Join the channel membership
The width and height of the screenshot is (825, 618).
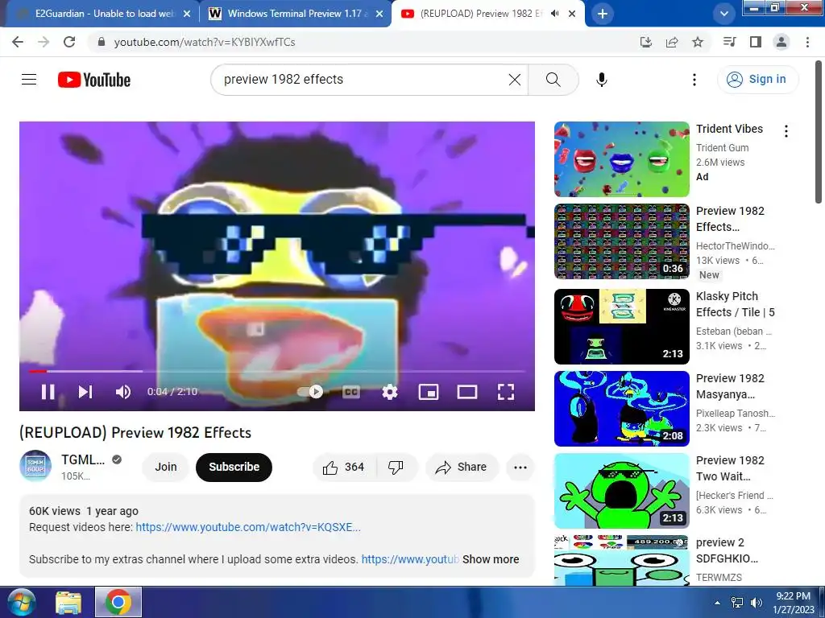tap(166, 468)
